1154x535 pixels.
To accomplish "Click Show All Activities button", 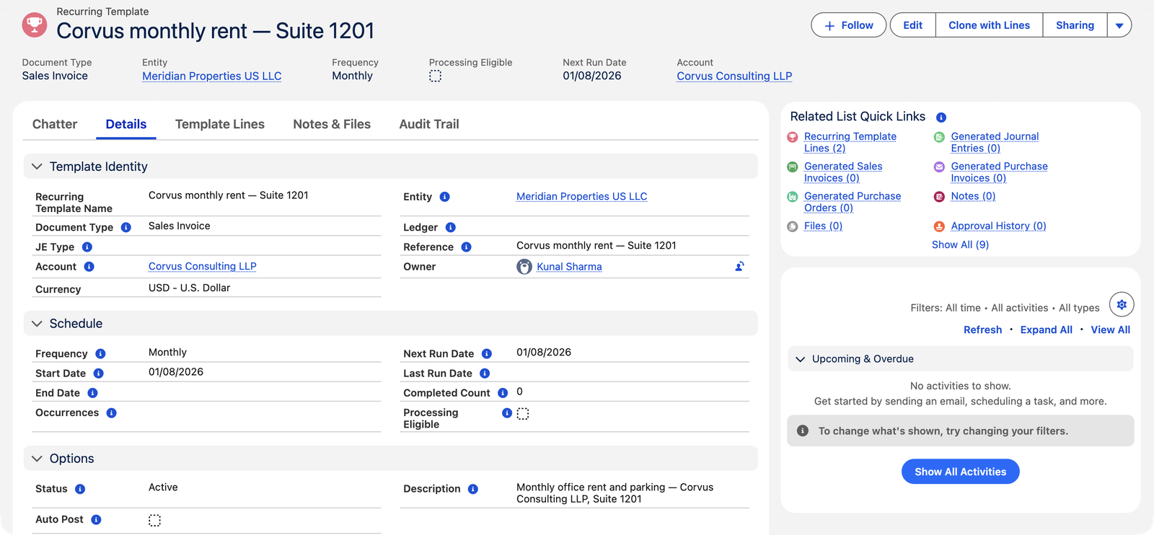I will pyautogui.click(x=960, y=472).
